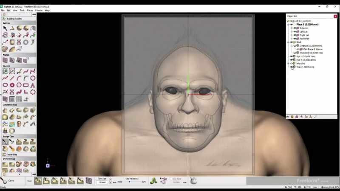Collapse the Sketch palette section header
This screenshot has width=340, height=191.
click(x=19, y=66)
